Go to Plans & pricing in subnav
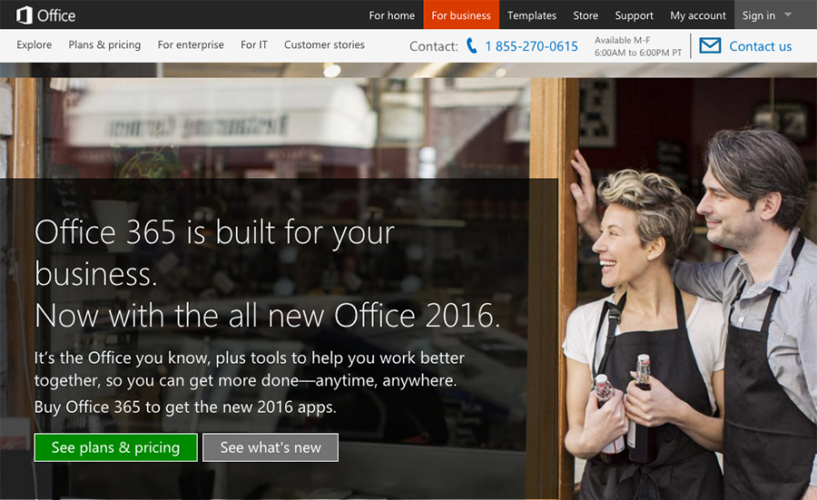The height and width of the screenshot is (500, 817). (x=104, y=44)
